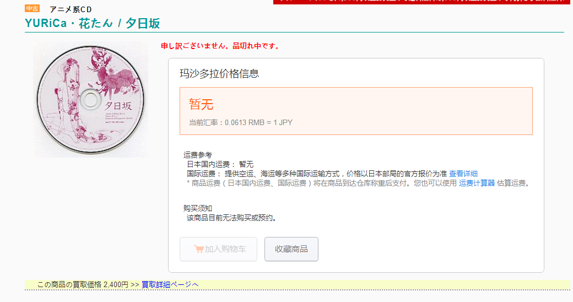Image resolution: width=573 pixels, height=302 pixels.
Task: Click the exchange rate text 0.0613 RMB = 1 JPY
Action: 258,122
